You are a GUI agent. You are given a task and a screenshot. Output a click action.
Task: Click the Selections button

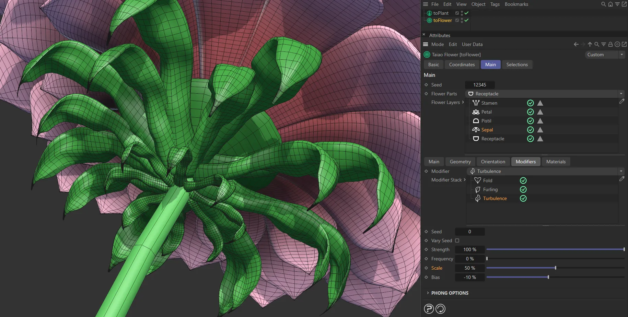(517, 64)
